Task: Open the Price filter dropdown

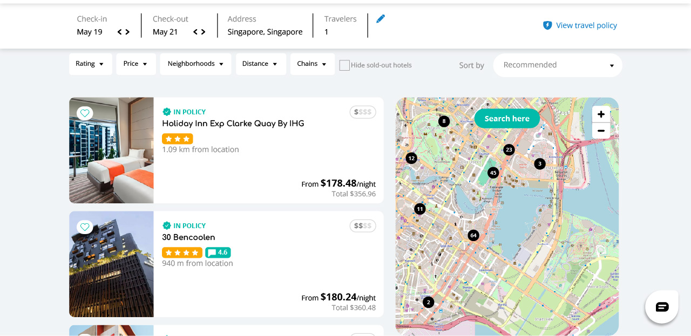Action: [x=136, y=64]
